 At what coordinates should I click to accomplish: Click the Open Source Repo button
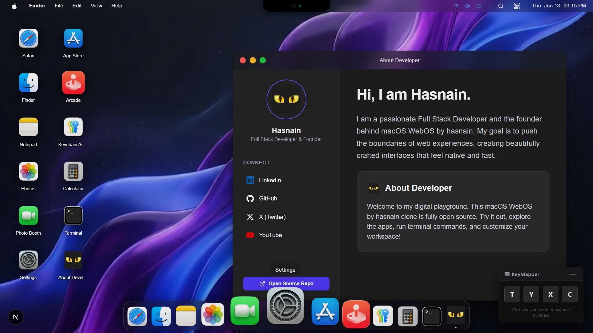click(x=286, y=284)
